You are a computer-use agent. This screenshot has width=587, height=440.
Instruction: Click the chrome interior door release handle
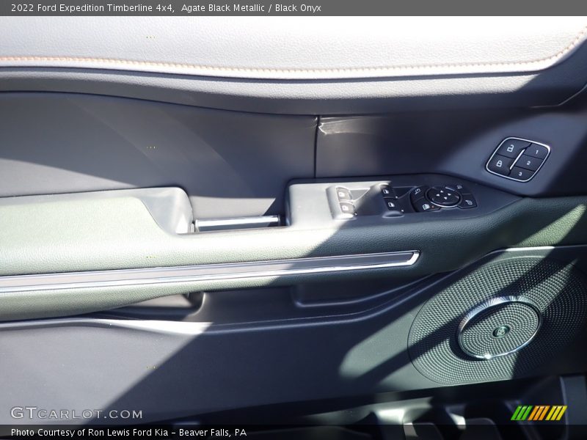[x=236, y=221]
